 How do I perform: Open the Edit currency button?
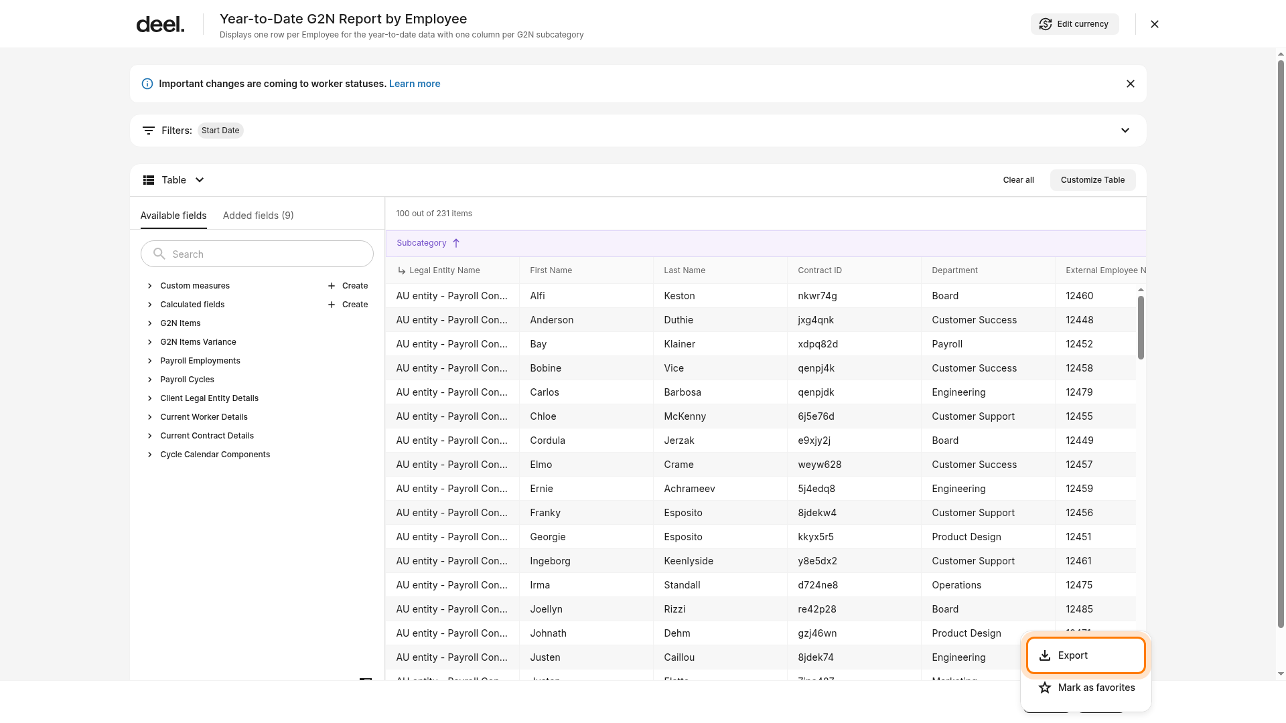tap(1075, 24)
